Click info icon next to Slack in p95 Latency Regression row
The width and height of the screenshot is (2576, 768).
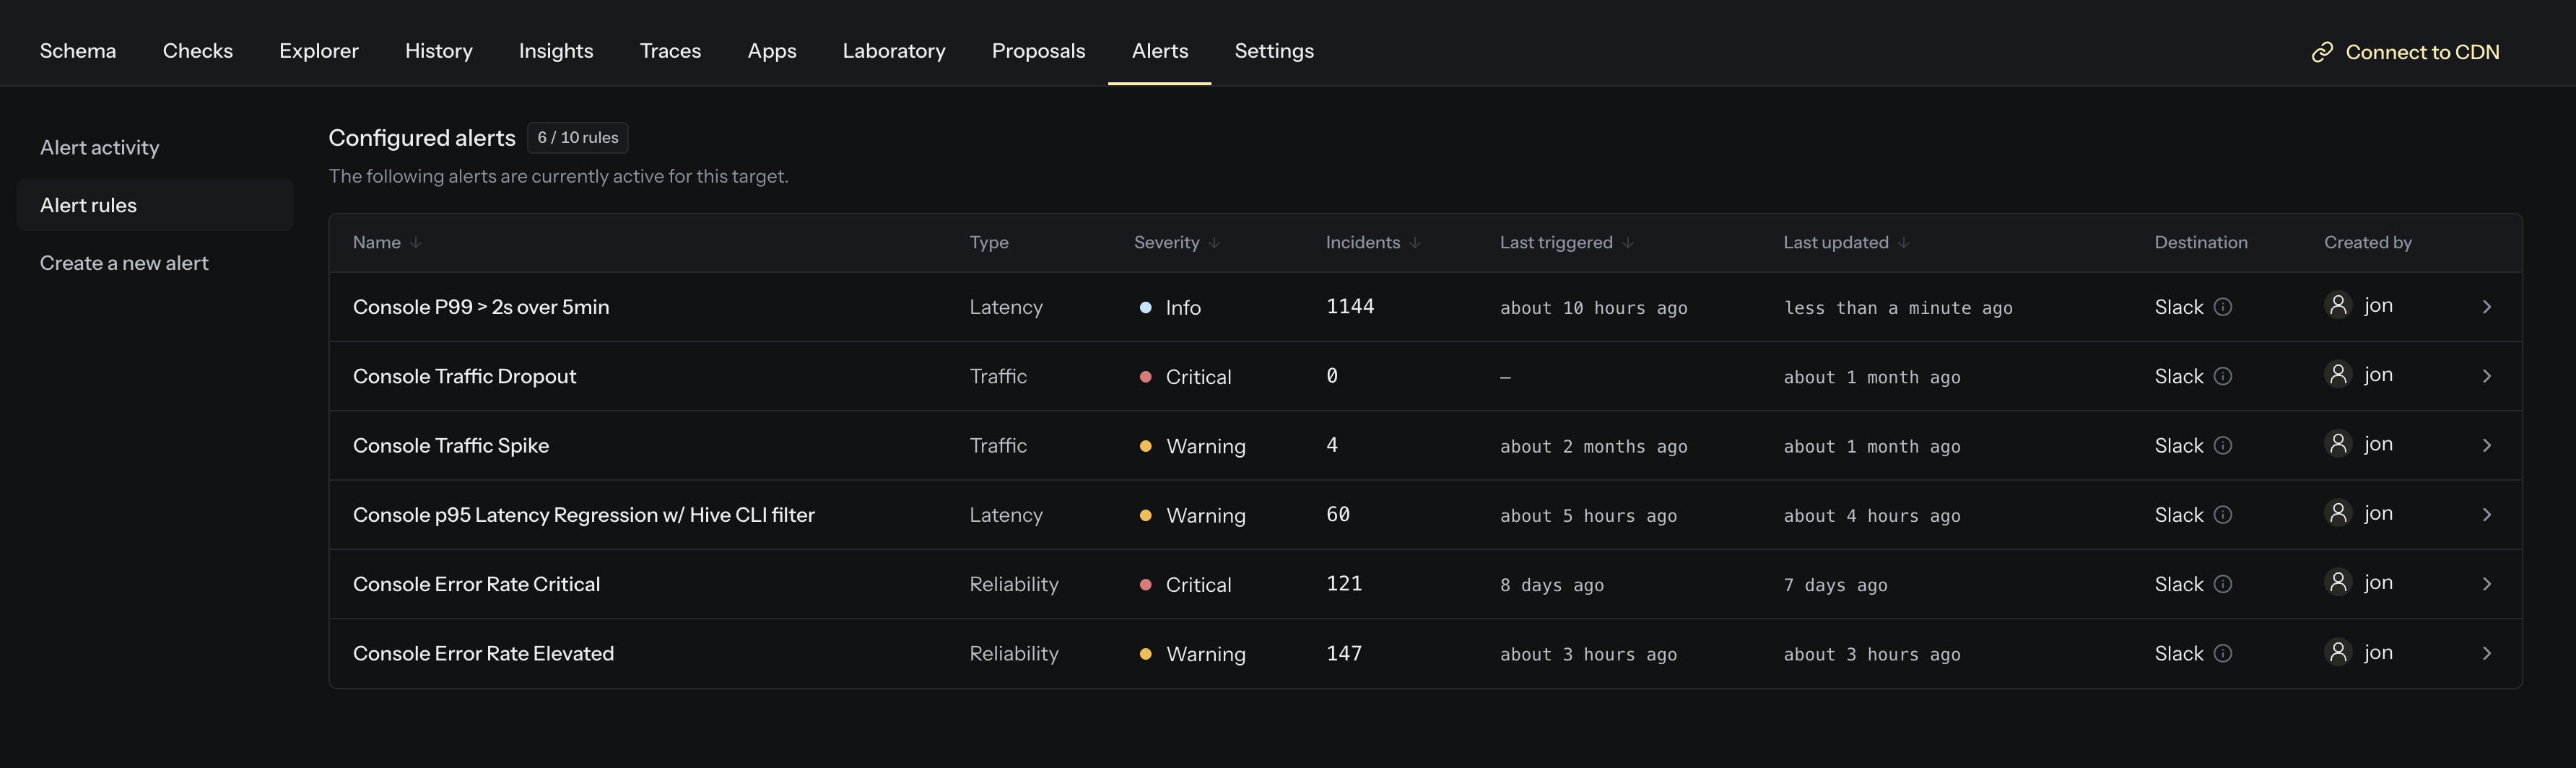click(x=2222, y=515)
